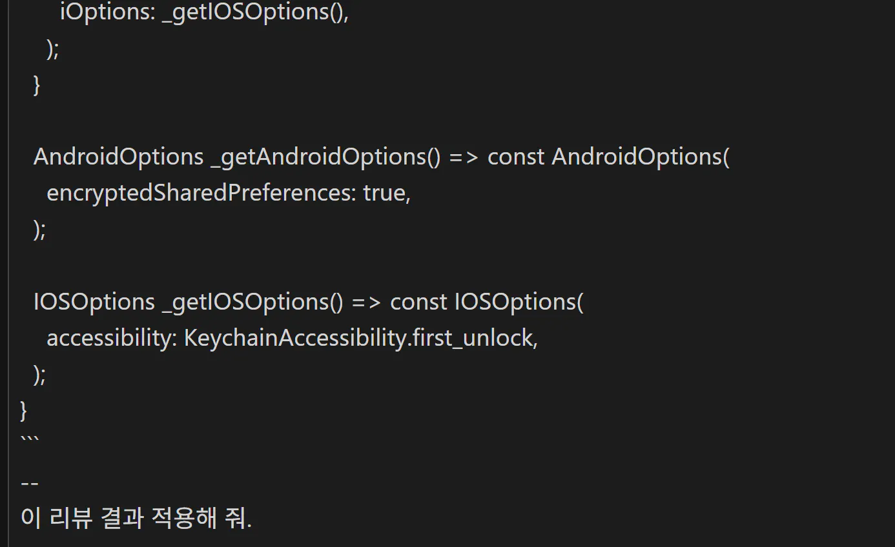
Task: Click the '=>' arrow on the IOSOptions line
Action: [366, 302]
